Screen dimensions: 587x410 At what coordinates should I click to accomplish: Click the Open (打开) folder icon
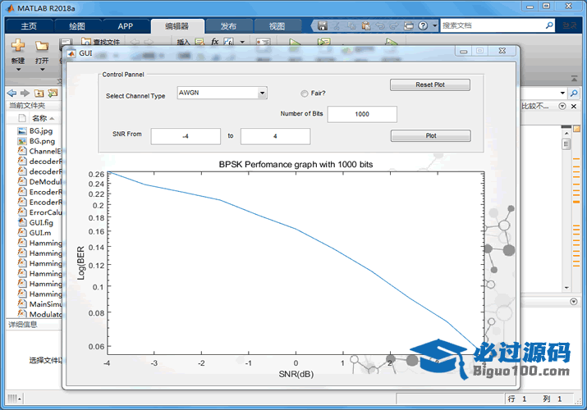[x=42, y=46]
